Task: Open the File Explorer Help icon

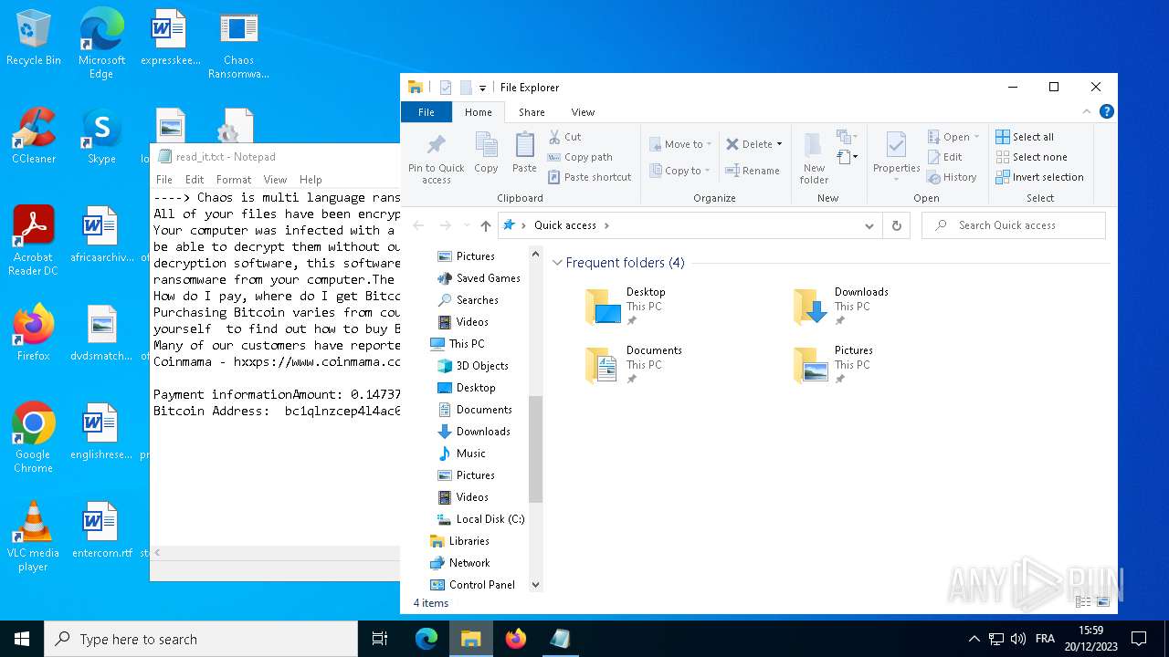Action: pyautogui.click(x=1106, y=111)
